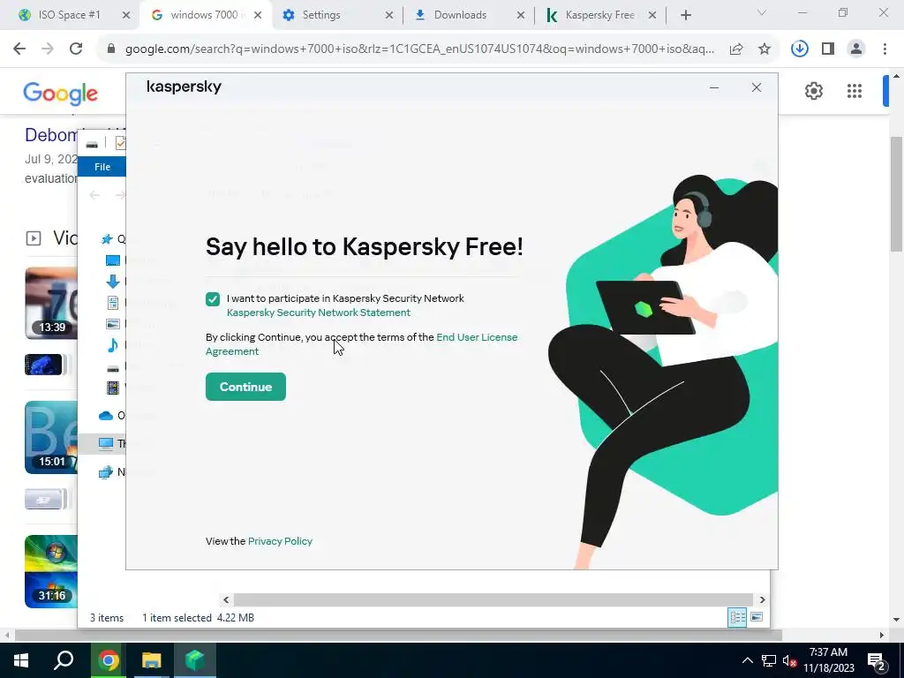Open the notification center icon
This screenshot has height=678, width=904.
877,660
